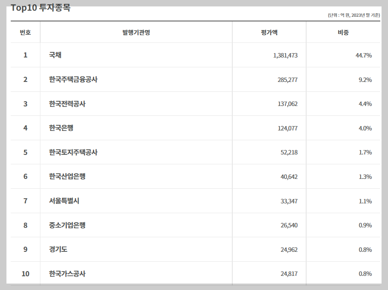Image resolution: width=388 pixels, height=290 pixels.
Task: Click the valuation '124,077'
Action: coord(287,128)
